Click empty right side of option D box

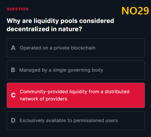point(131,121)
